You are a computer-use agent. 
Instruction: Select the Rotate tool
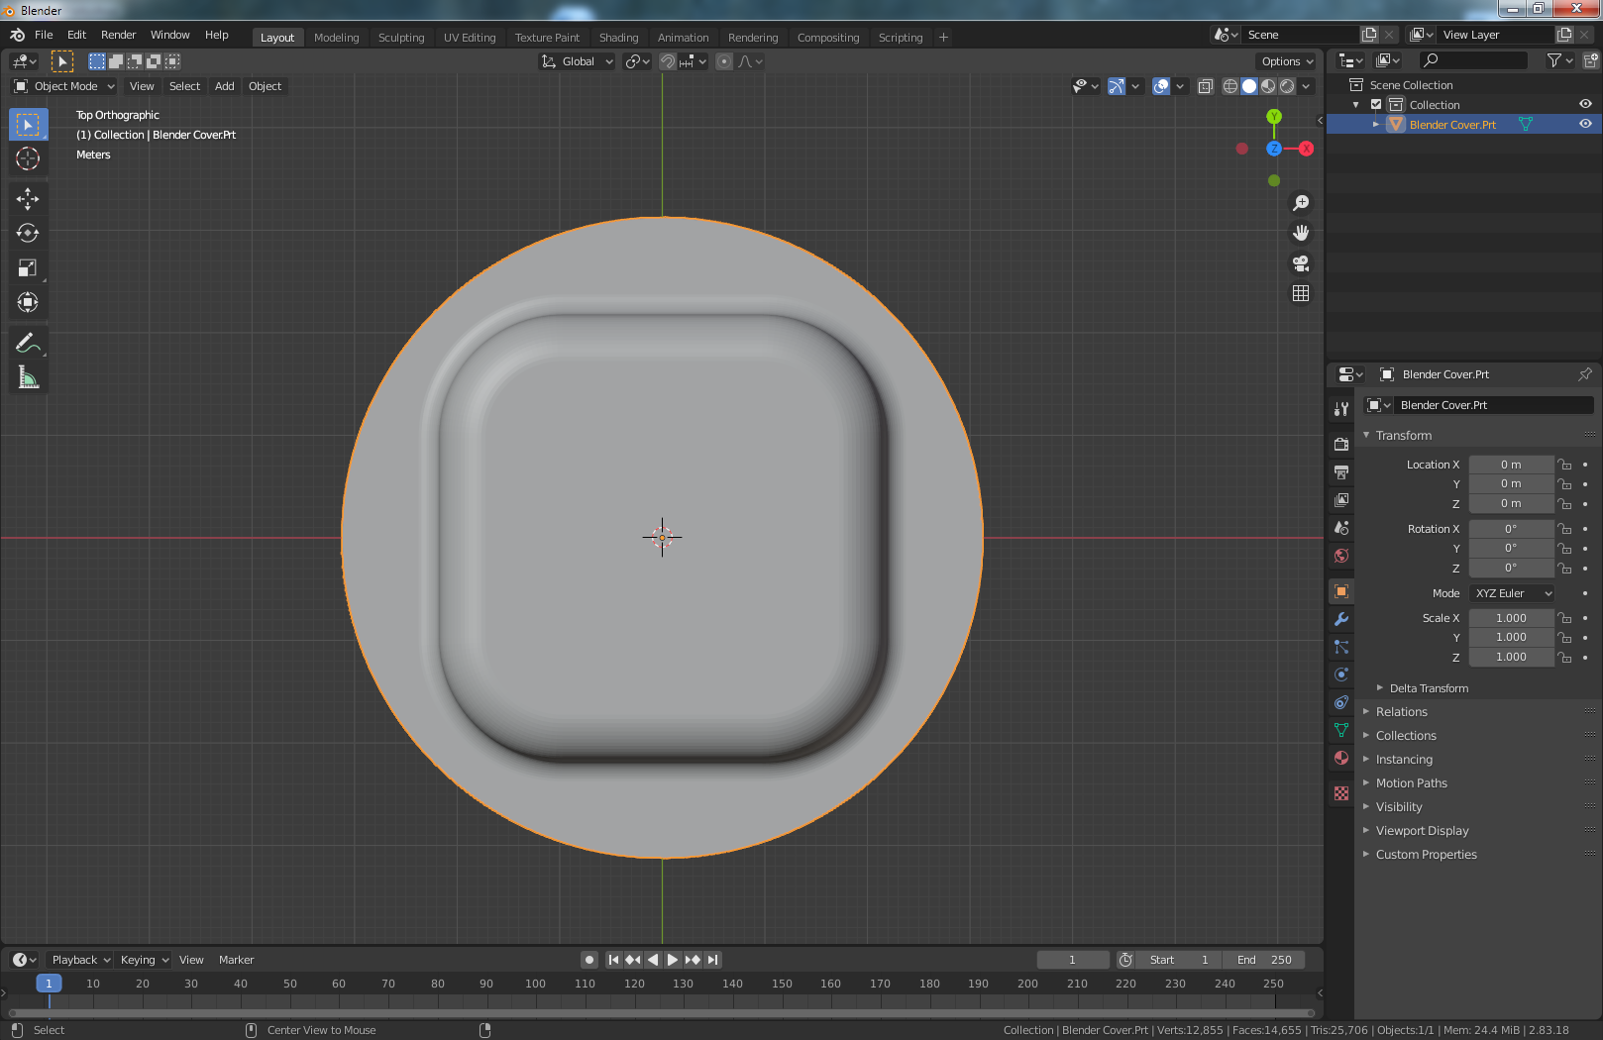tap(28, 234)
